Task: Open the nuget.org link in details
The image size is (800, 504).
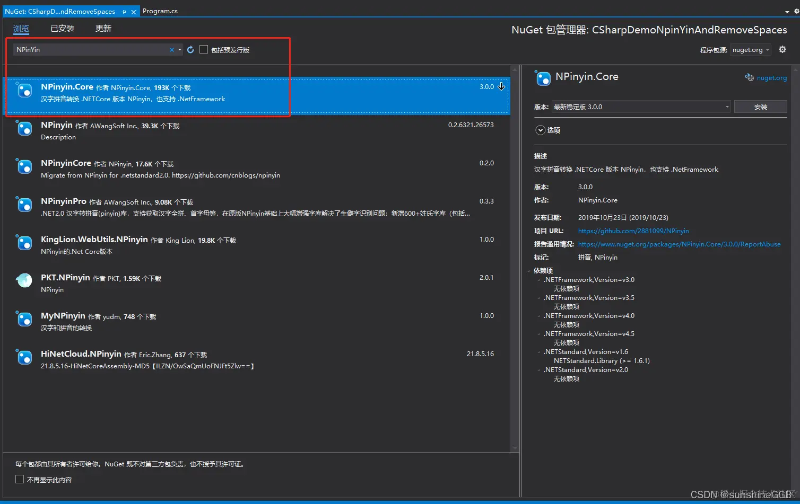Action: (x=772, y=78)
